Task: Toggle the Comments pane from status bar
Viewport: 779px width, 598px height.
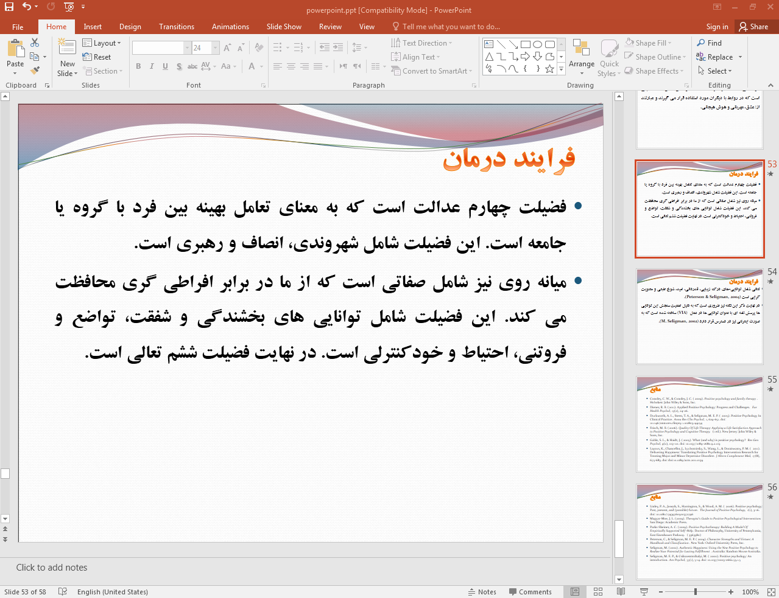Action: click(x=530, y=591)
